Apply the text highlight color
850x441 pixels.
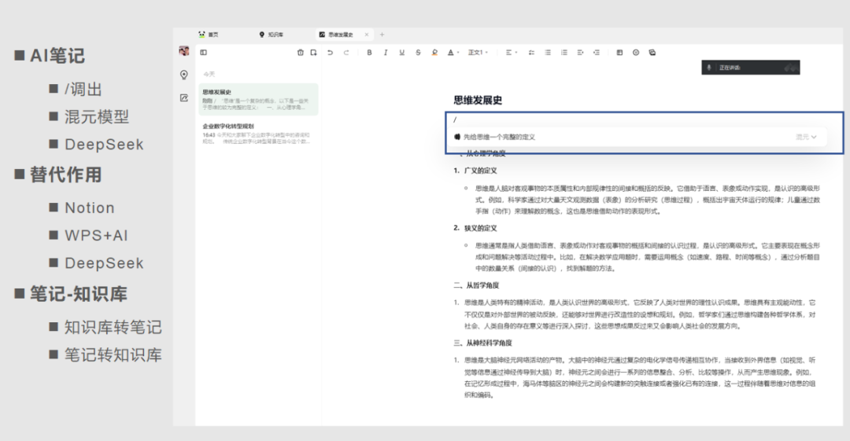(x=434, y=53)
